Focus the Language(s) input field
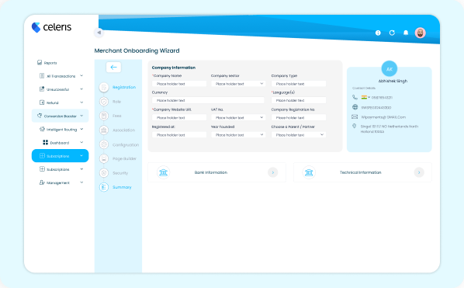This screenshot has height=288, width=464. [299, 100]
